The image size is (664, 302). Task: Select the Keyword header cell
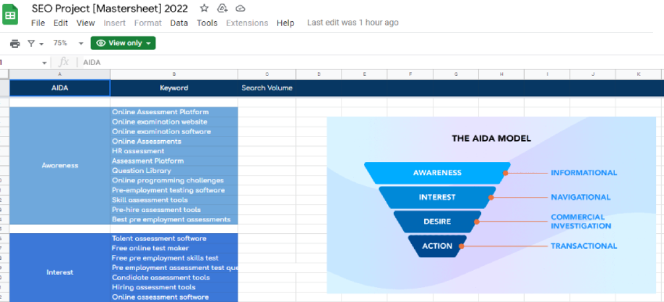(174, 88)
